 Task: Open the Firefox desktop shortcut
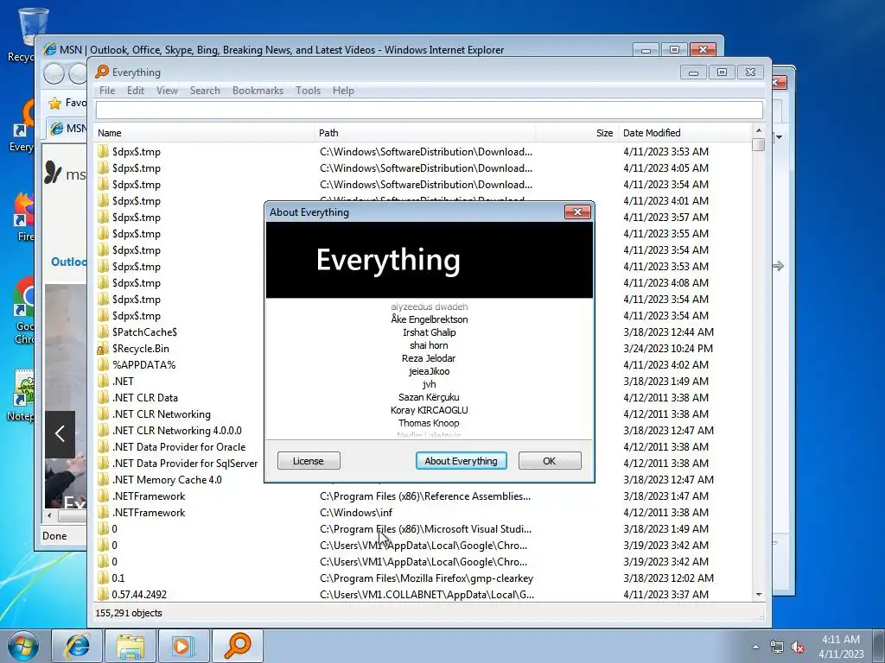[22, 217]
